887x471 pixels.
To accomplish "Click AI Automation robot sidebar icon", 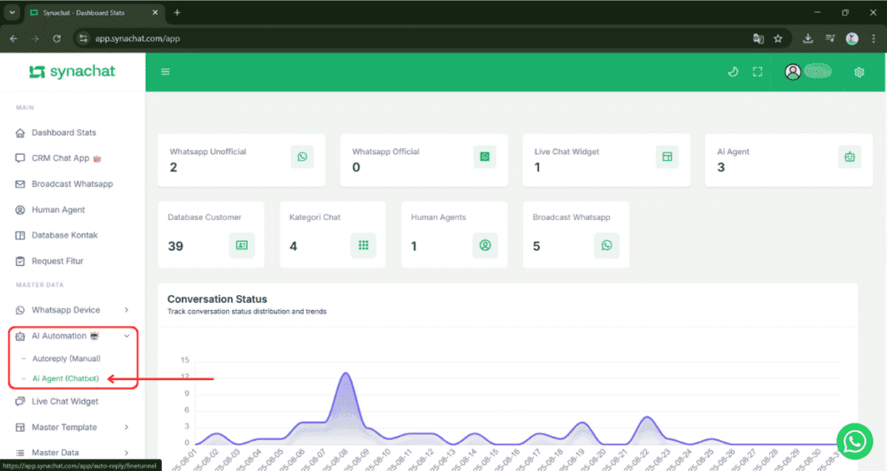I will 21,337.
